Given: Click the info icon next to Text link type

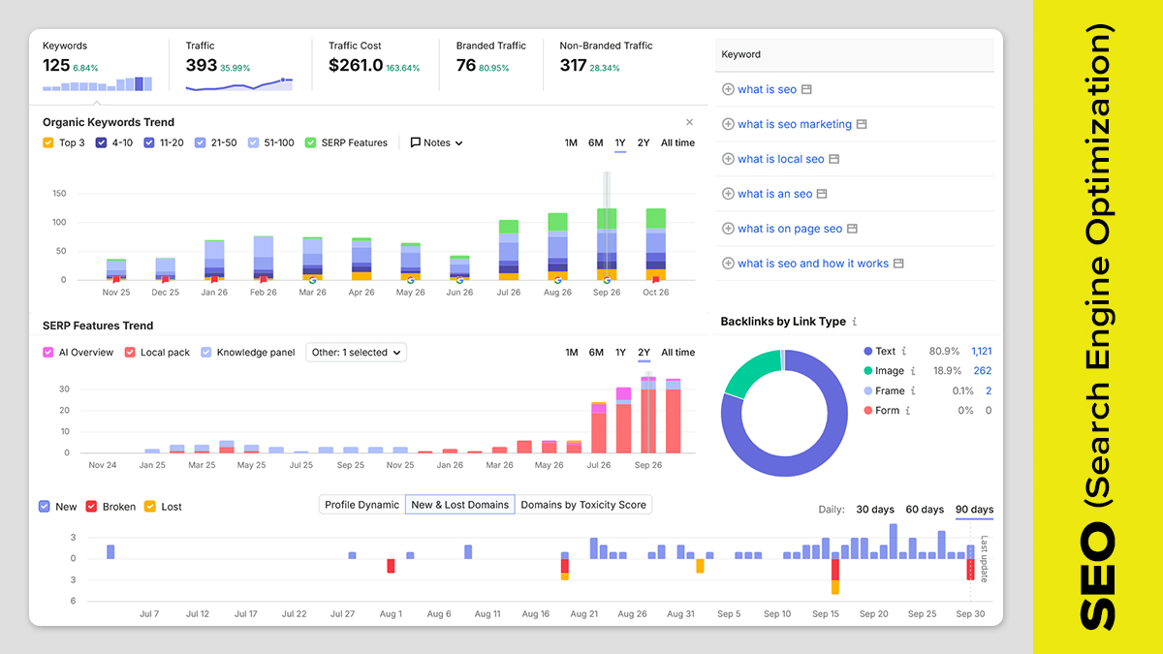Looking at the screenshot, I should [x=904, y=352].
